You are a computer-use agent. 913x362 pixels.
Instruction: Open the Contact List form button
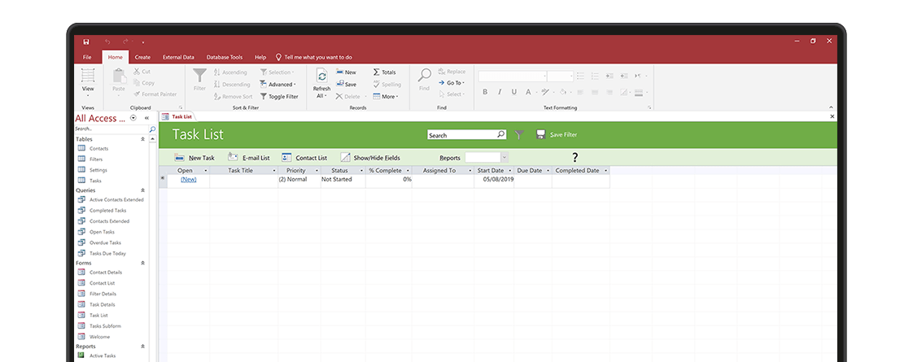point(304,158)
